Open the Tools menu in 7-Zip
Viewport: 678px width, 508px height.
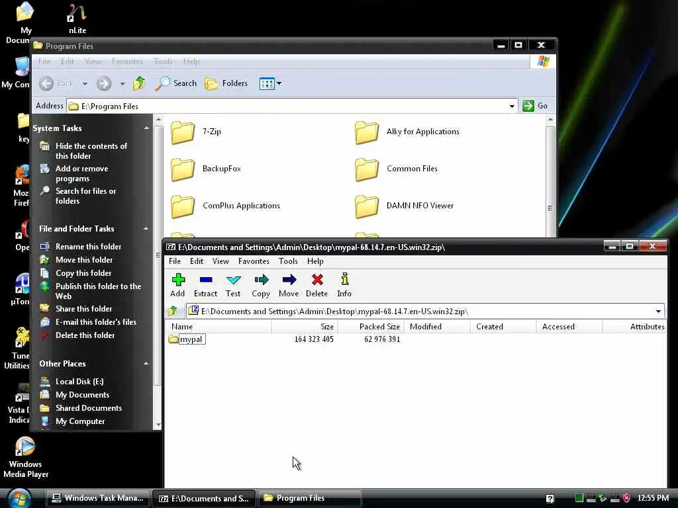pos(288,261)
